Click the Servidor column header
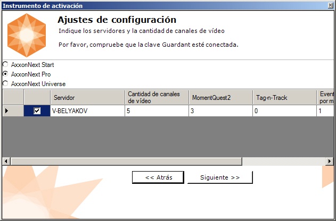336x221 pixels. (x=87, y=97)
